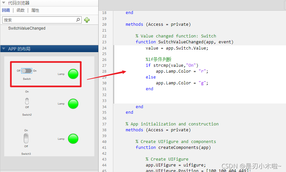Toggle the horizontal Off/On Switch
Screen dimensions: 286x172
coord(27,71)
